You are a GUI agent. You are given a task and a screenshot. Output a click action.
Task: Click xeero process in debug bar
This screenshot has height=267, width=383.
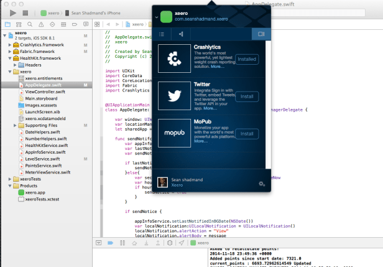pyautogui.click(x=200, y=243)
